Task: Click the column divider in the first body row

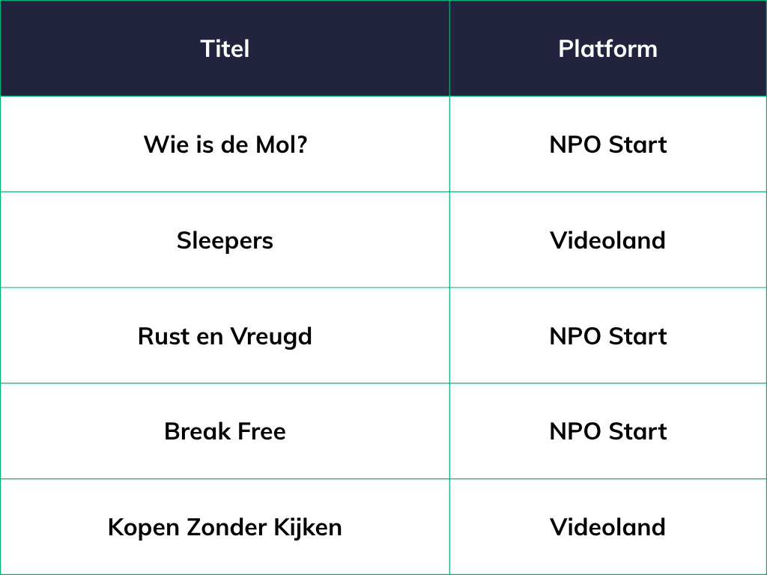Action: pyautogui.click(x=449, y=144)
